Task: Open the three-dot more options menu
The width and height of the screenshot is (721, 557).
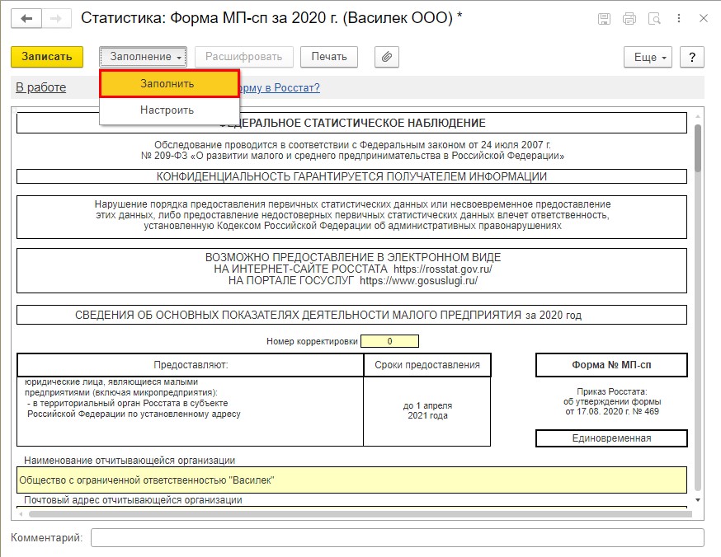Action: [x=679, y=19]
